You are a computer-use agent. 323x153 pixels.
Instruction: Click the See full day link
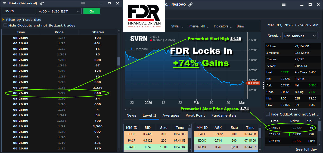(x=306, y=149)
